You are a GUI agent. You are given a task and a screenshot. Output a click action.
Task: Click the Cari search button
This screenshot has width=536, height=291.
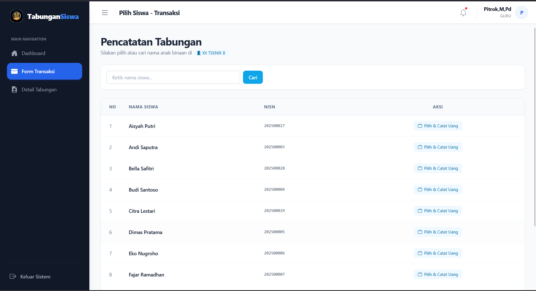coord(253,77)
